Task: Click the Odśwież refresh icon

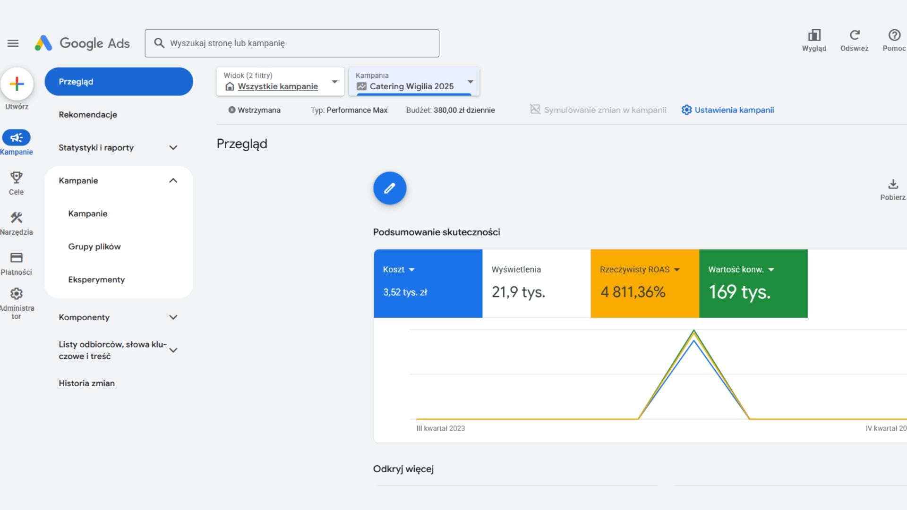Action: pyautogui.click(x=854, y=35)
